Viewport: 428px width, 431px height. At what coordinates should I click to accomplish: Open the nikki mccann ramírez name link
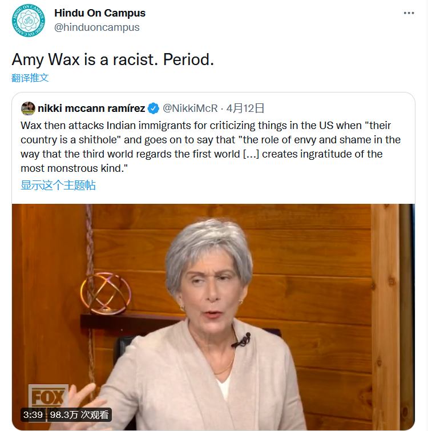coord(91,108)
